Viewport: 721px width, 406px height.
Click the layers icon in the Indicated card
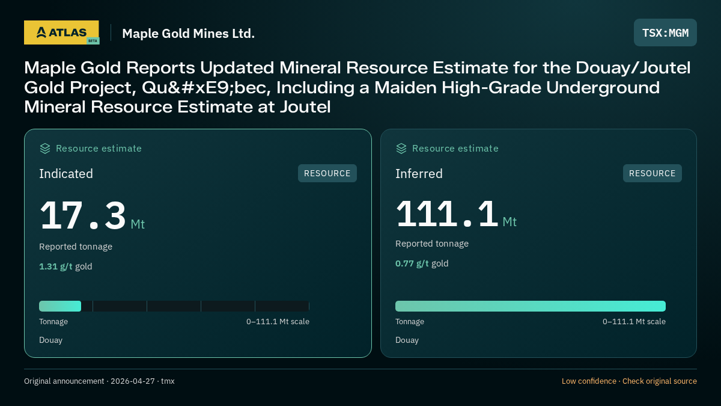click(45, 148)
